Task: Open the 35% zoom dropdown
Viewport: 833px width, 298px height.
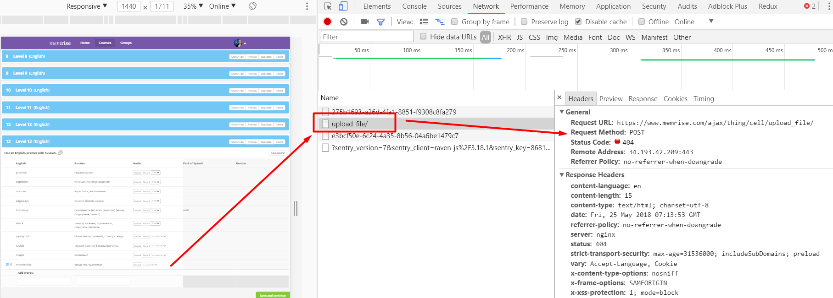Action: pos(193,6)
